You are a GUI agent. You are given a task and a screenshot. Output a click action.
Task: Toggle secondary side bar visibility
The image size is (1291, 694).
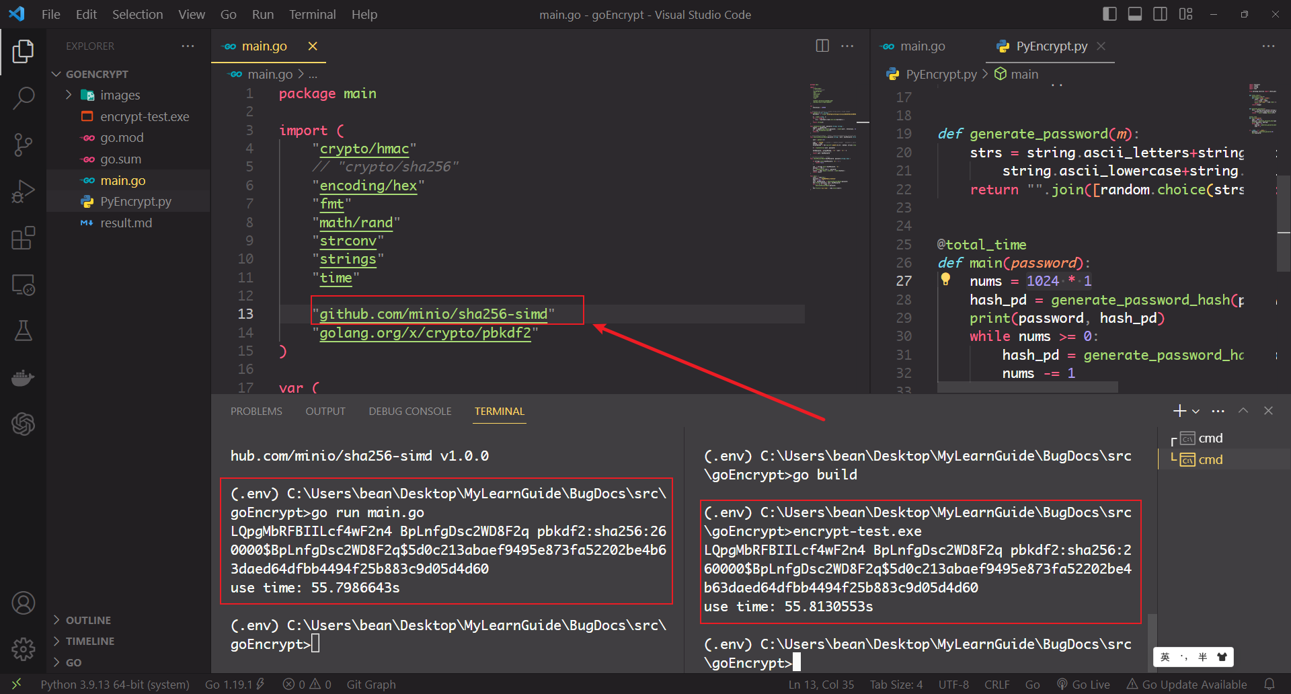(1161, 14)
